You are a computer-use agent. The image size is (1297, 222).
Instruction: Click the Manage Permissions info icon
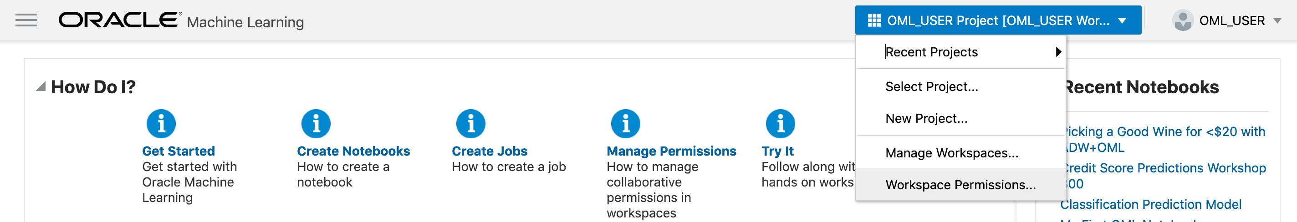point(625,123)
